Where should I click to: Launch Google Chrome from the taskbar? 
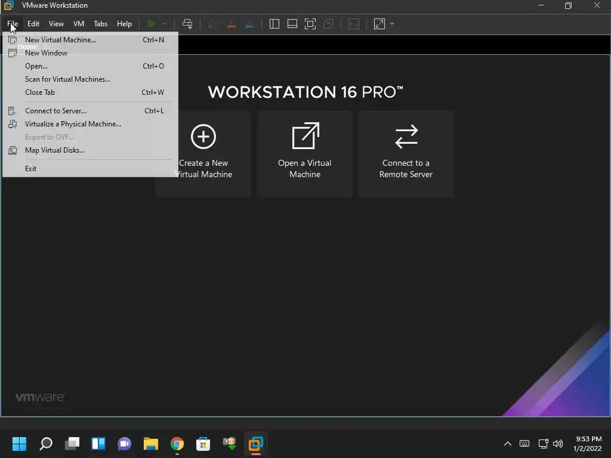click(177, 444)
